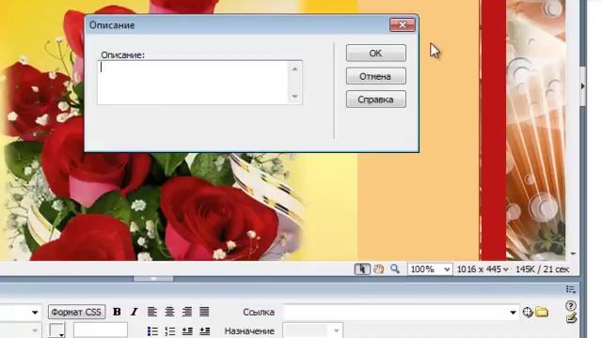Toggle italic formatting
The height and width of the screenshot is (338, 602).
coord(134,312)
